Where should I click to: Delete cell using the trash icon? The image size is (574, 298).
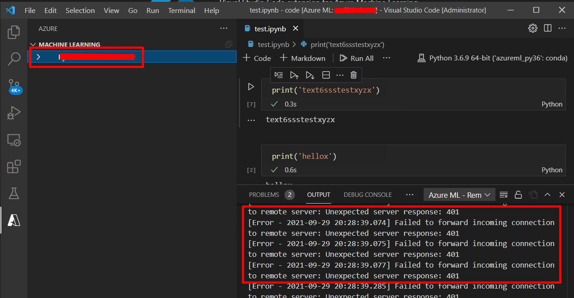(x=354, y=75)
